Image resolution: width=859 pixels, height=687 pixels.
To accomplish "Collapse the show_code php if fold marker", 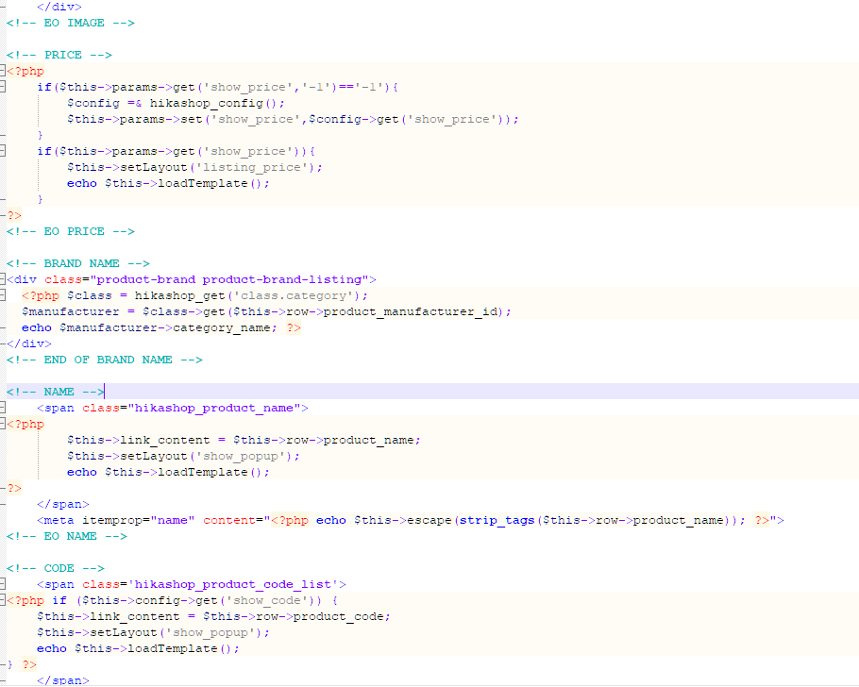I will point(3,600).
